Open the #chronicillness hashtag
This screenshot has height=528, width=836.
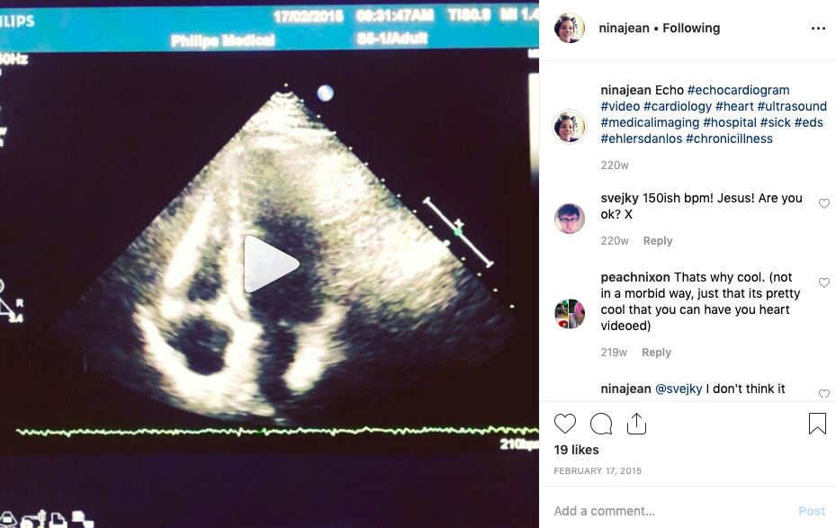tap(730, 139)
